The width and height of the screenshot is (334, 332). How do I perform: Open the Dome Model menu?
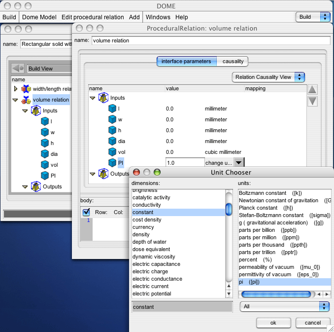(39, 17)
